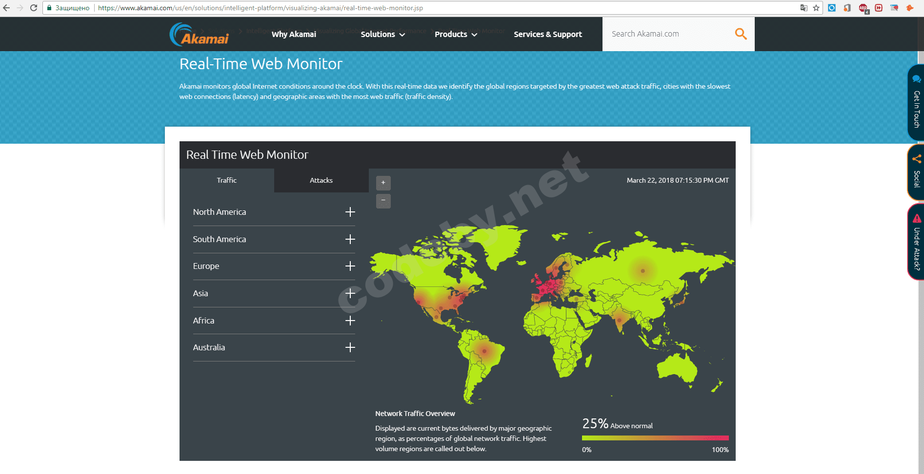The height and width of the screenshot is (474, 924).
Task: Open the Adblock Plus extension
Action: pos(864,8)
